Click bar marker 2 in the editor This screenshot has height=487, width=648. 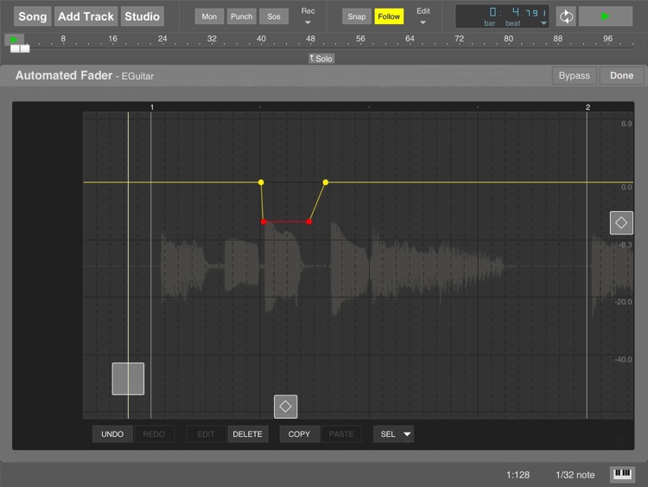[x=588, y=107]
